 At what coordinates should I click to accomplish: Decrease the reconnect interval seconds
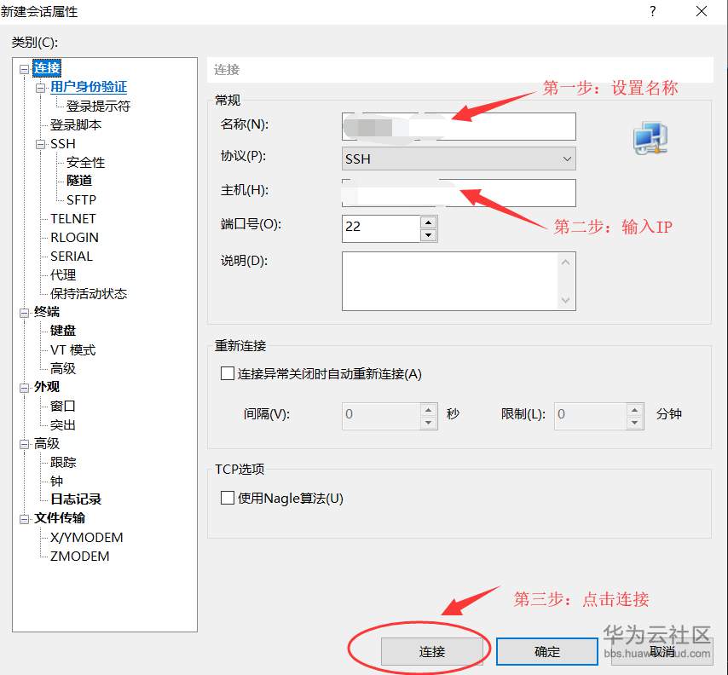pyautogui.click(x=429, y=423)
